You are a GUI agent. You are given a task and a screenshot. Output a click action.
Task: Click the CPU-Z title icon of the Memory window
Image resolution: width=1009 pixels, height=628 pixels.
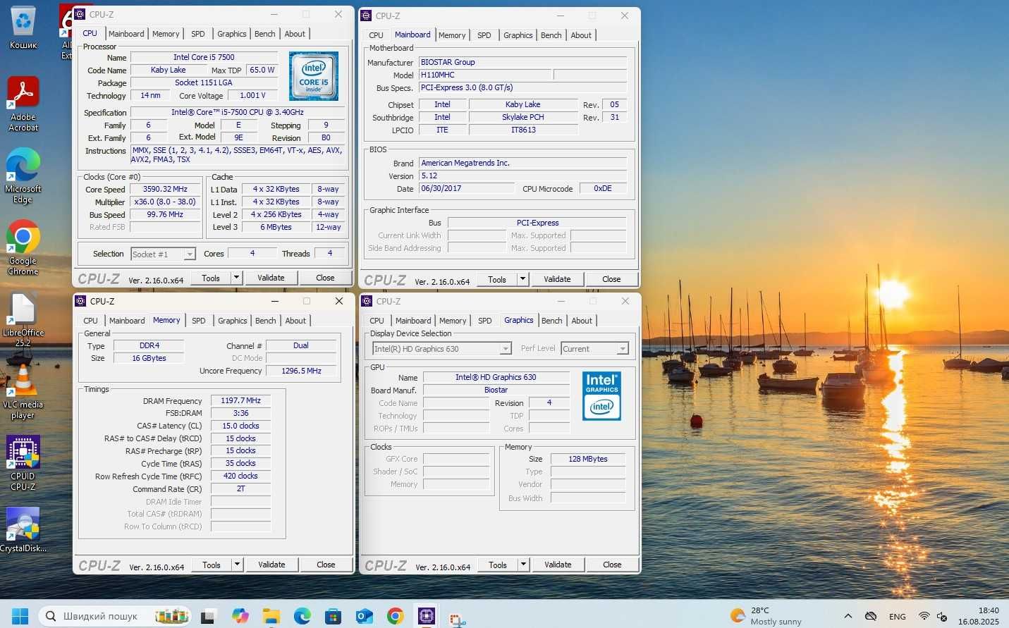tap(80, 301)
